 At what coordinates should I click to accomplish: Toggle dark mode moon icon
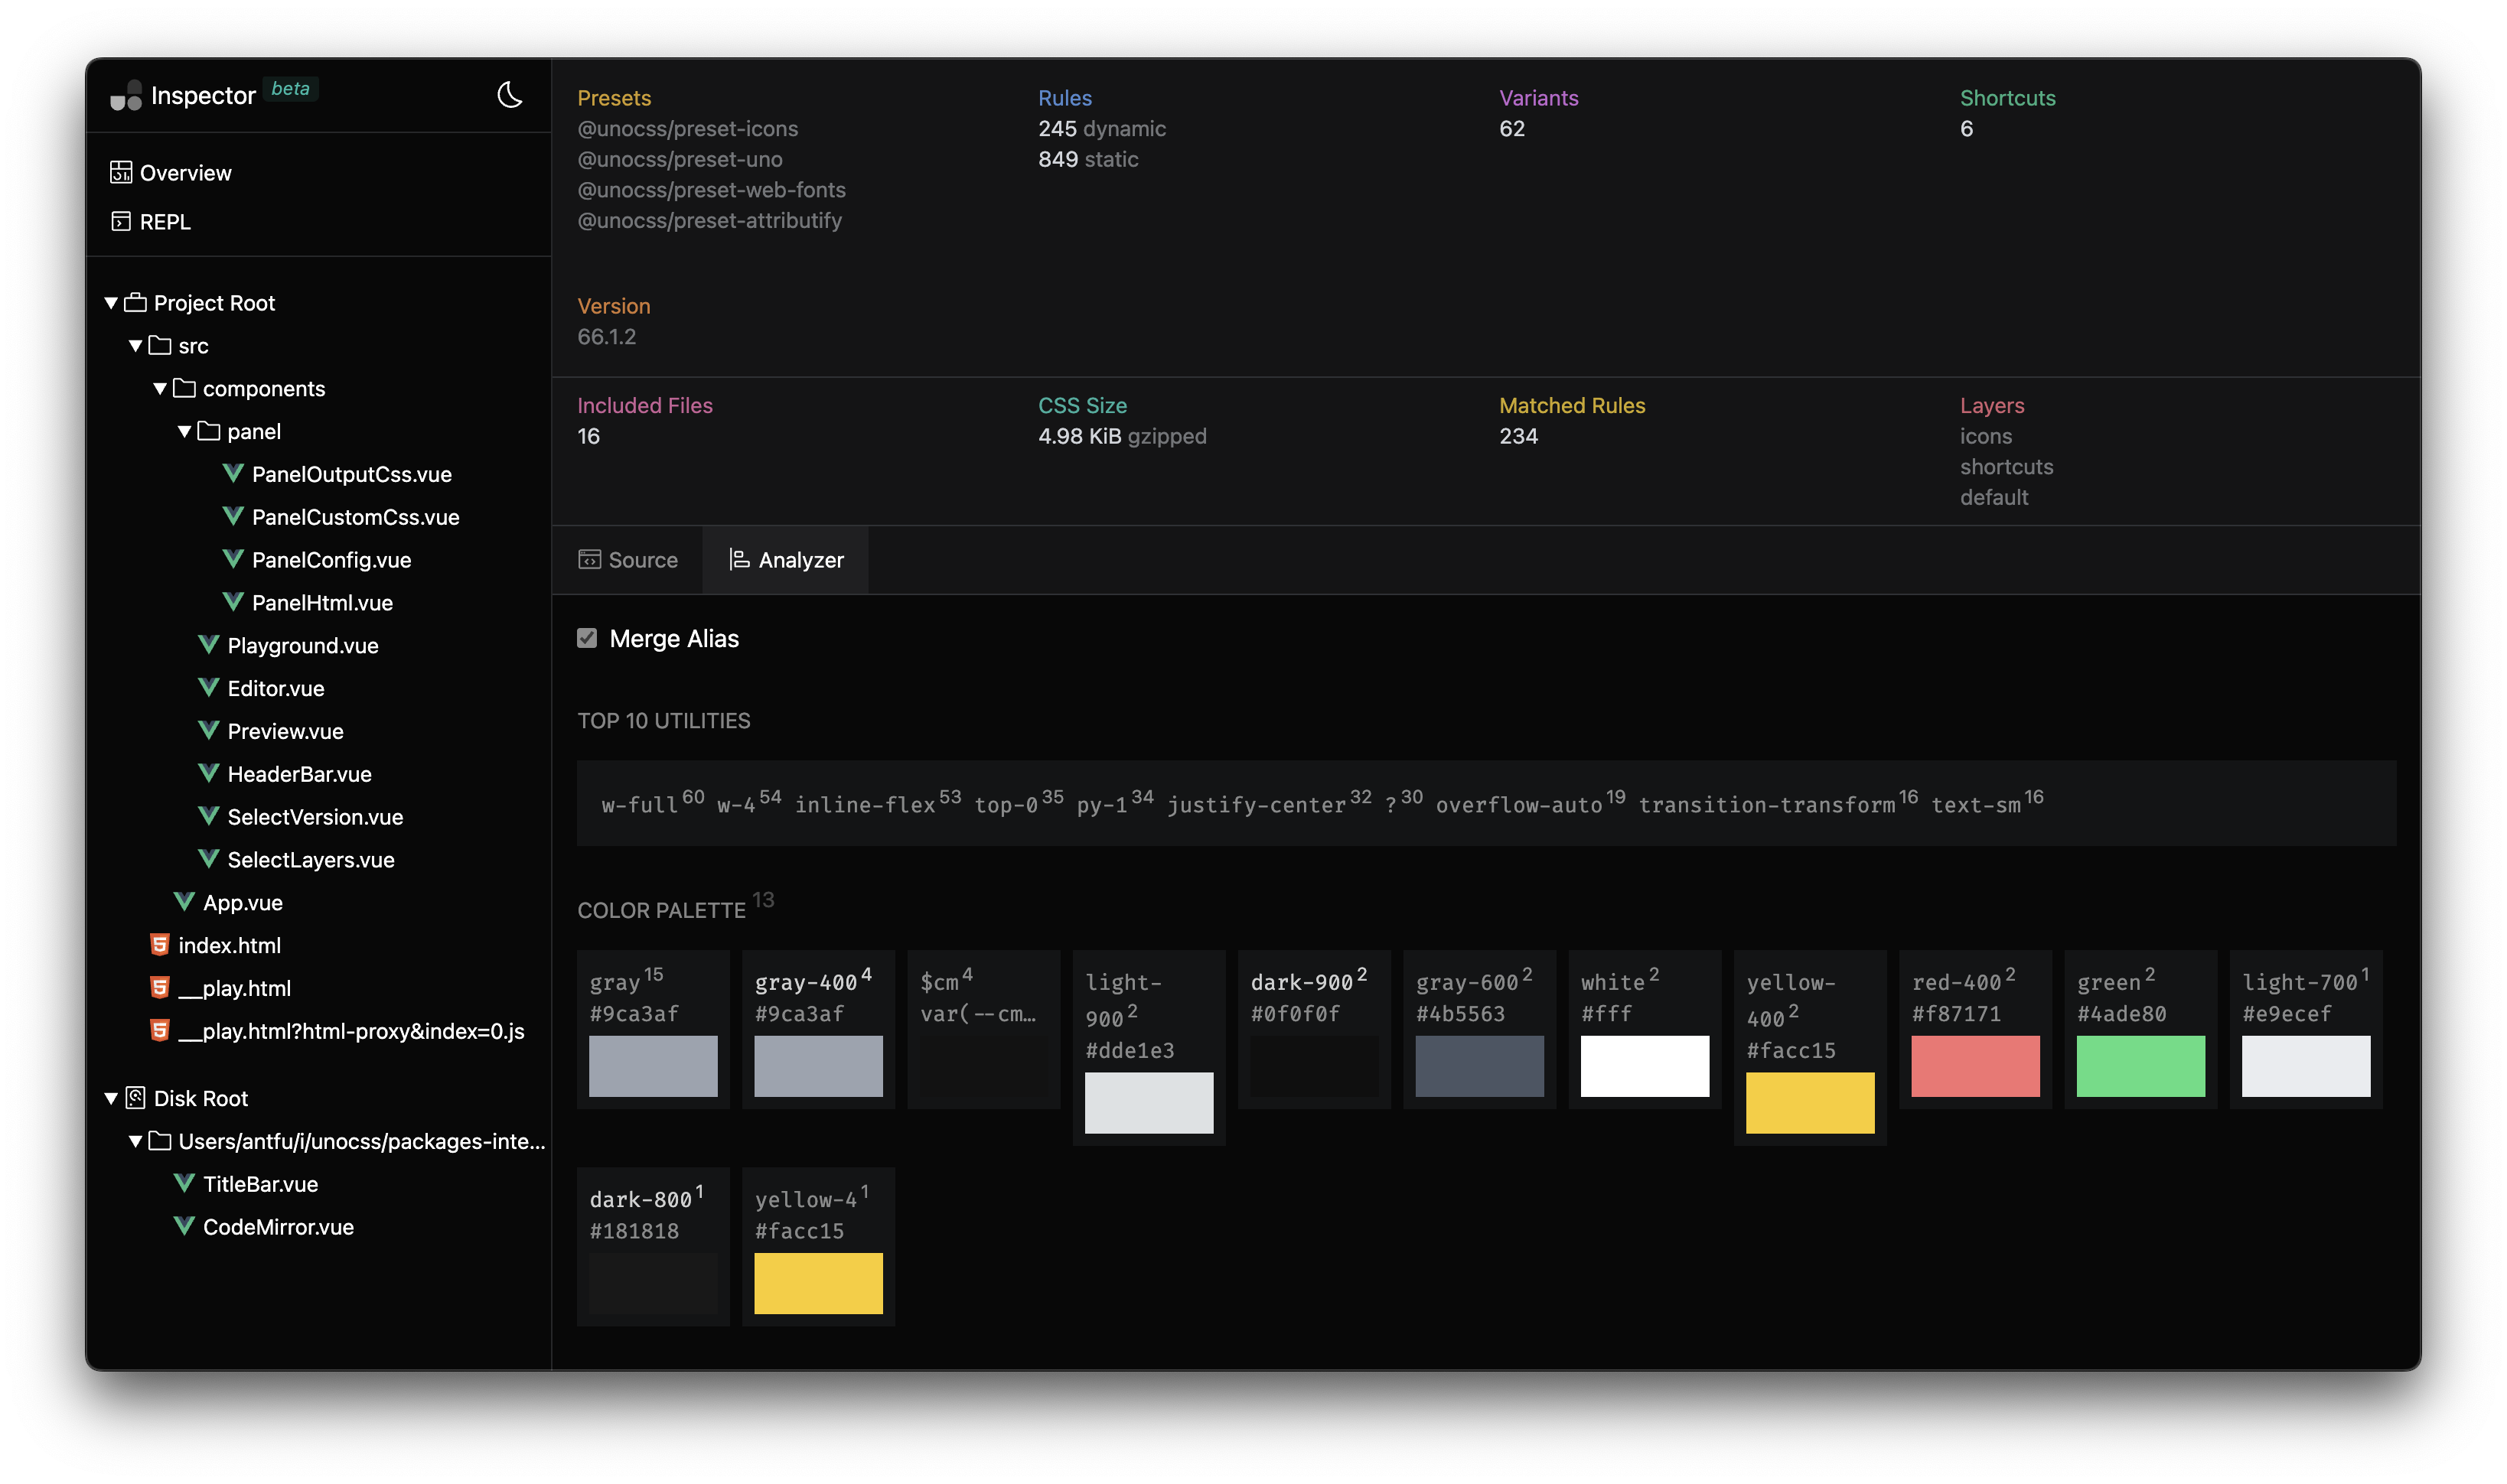point(509,95)
